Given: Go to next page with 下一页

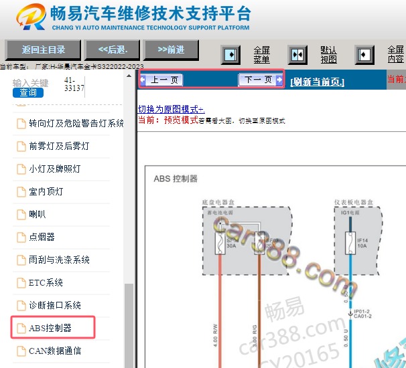Looking at the screenshot, I should tap(261, 80).
